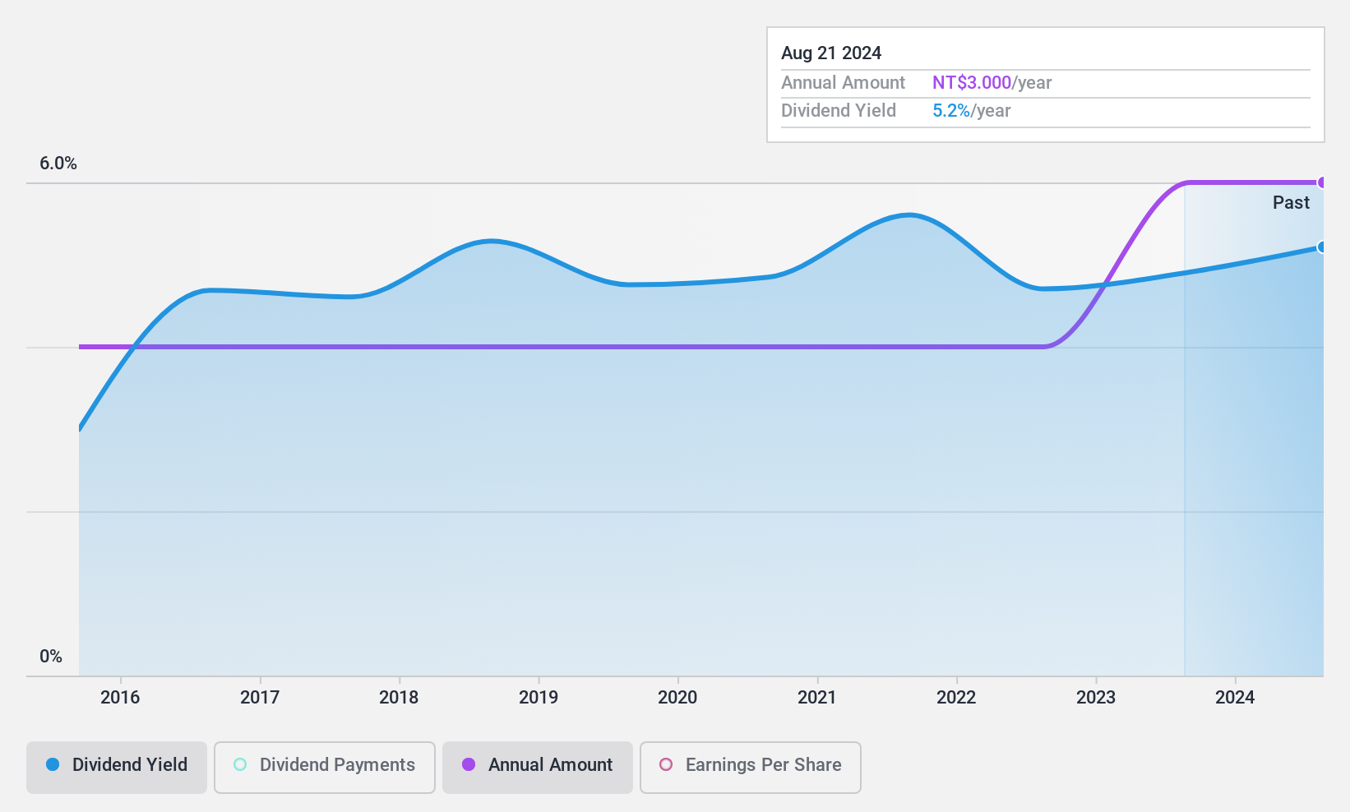Image resolution: width=1350 pixels, height=812 pixels.
Task: Click the purple endpoint marker on Annual Amount line
Action: [1322, 182]
